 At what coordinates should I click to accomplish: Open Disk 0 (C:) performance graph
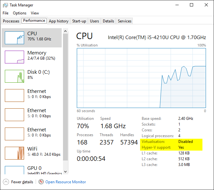pyautogui.click(x=14, y=76)
